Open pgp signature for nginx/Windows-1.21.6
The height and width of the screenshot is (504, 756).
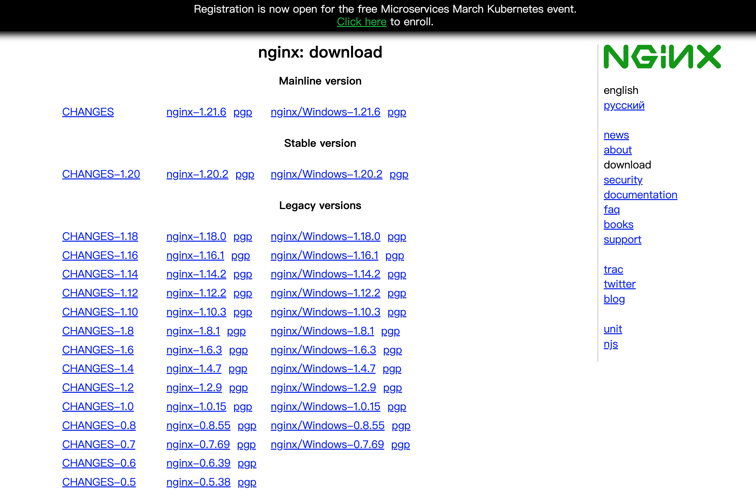tap(397, 113)
